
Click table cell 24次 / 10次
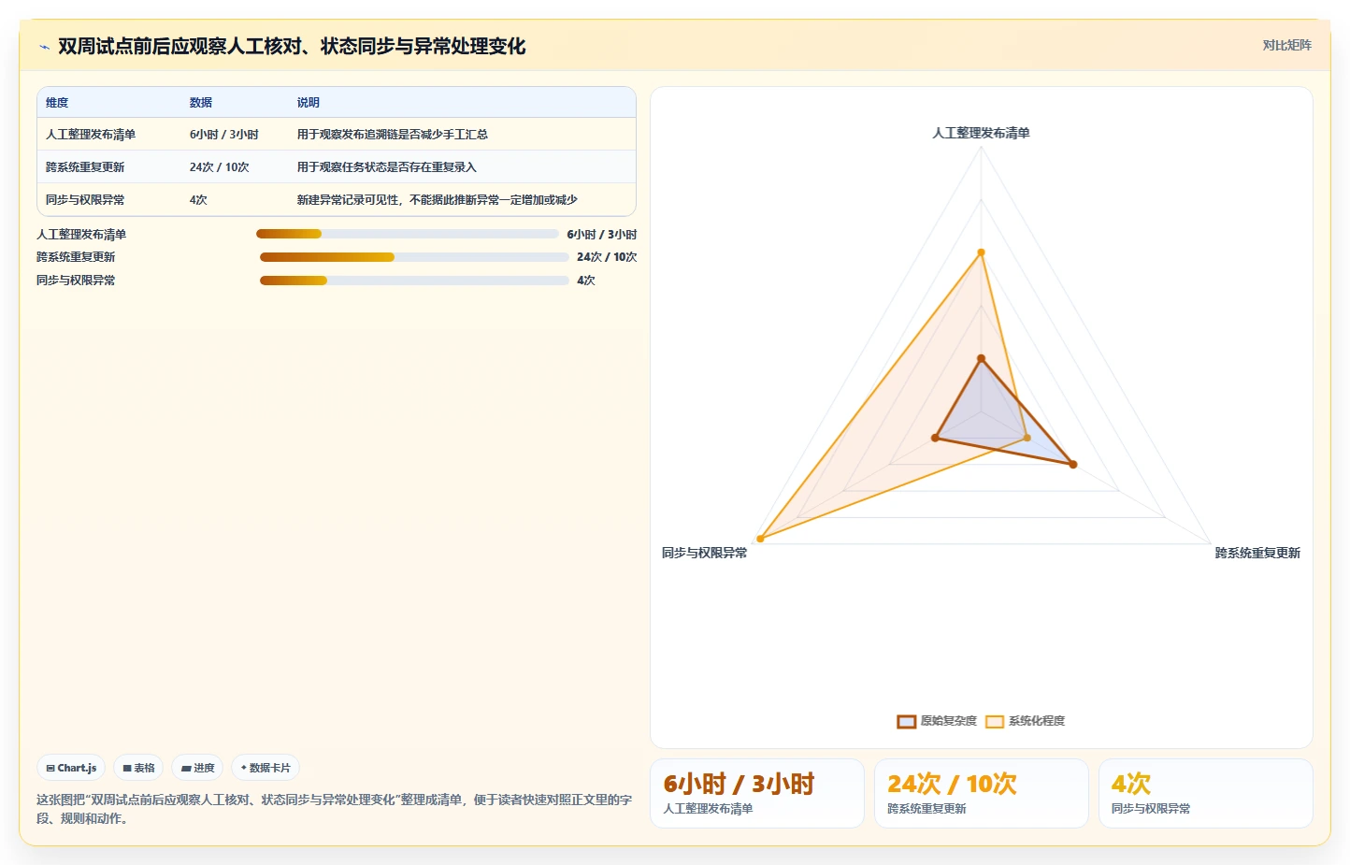coord(220,167)
